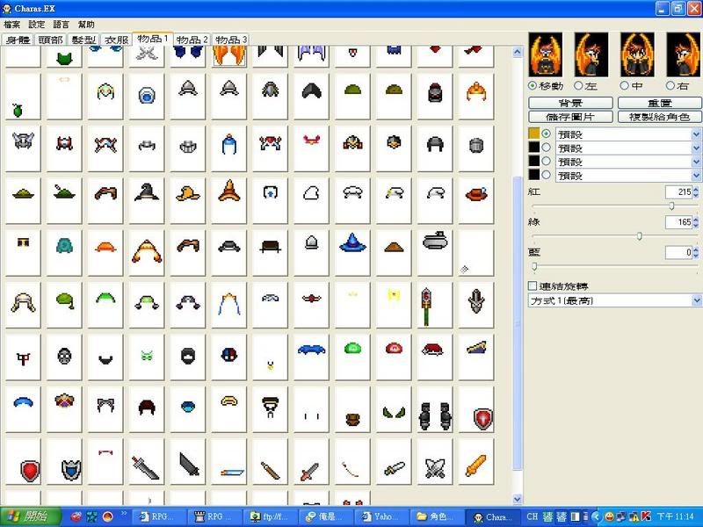Viewport: 703px width, 527px height.
Task: Select the white skull mask item
Action: coord(63,356)
